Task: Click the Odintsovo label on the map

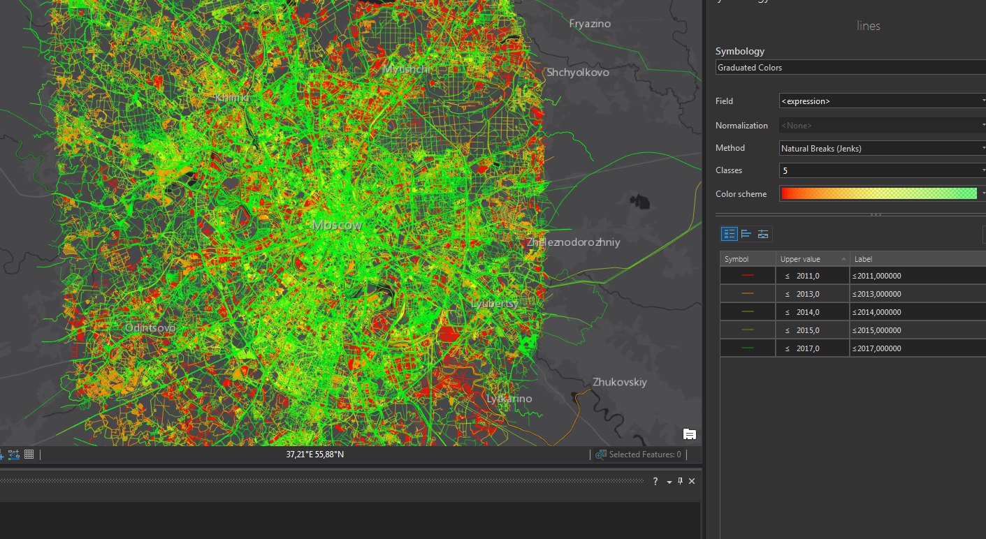Action: 150,327
